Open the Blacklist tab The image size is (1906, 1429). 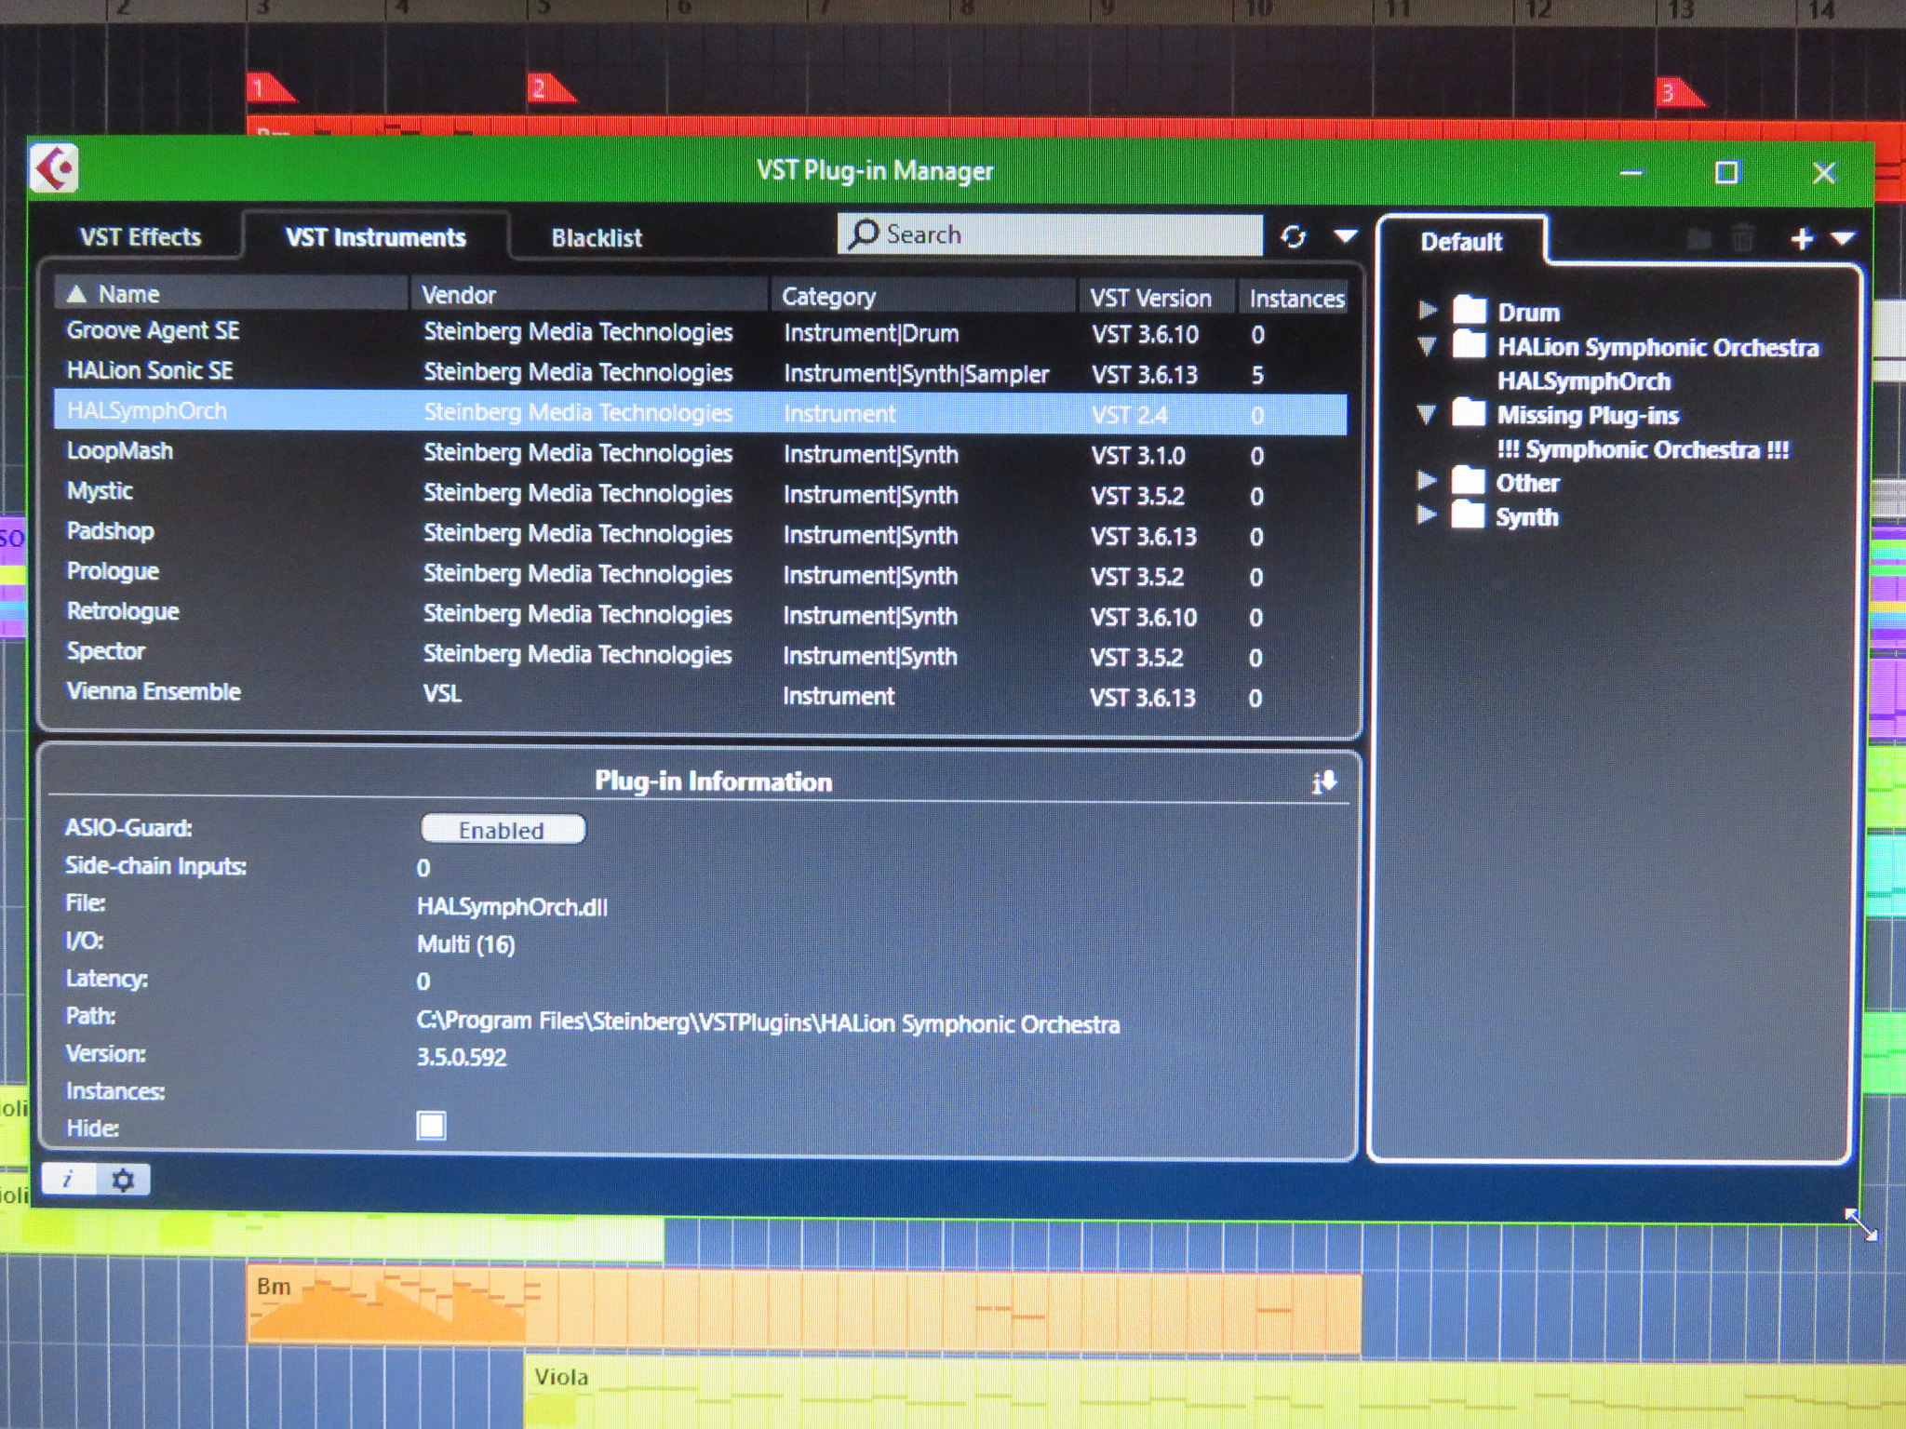(597, 238)
